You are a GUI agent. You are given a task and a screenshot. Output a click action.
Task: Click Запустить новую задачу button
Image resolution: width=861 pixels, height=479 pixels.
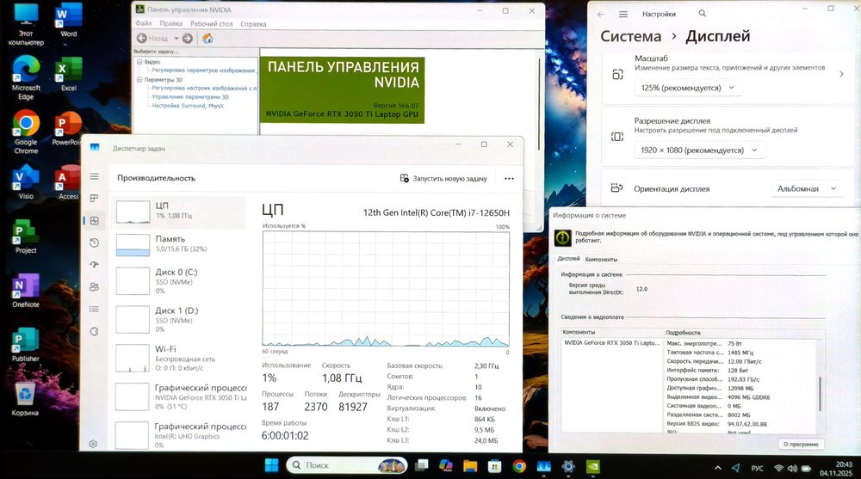coord(443,178)
